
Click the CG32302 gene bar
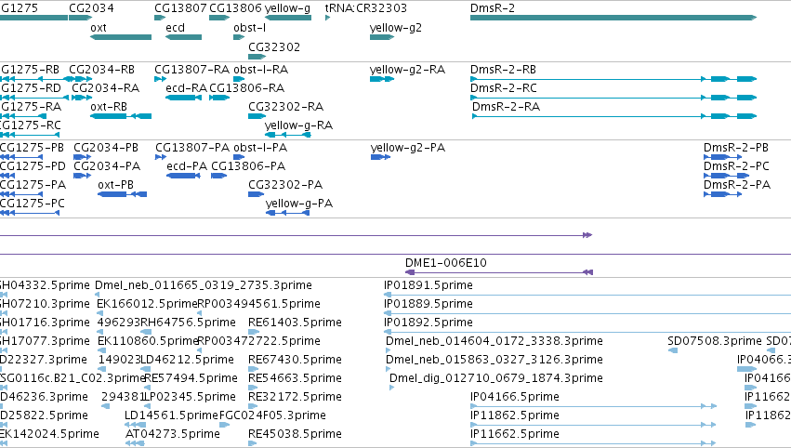[x=257, y=57]
